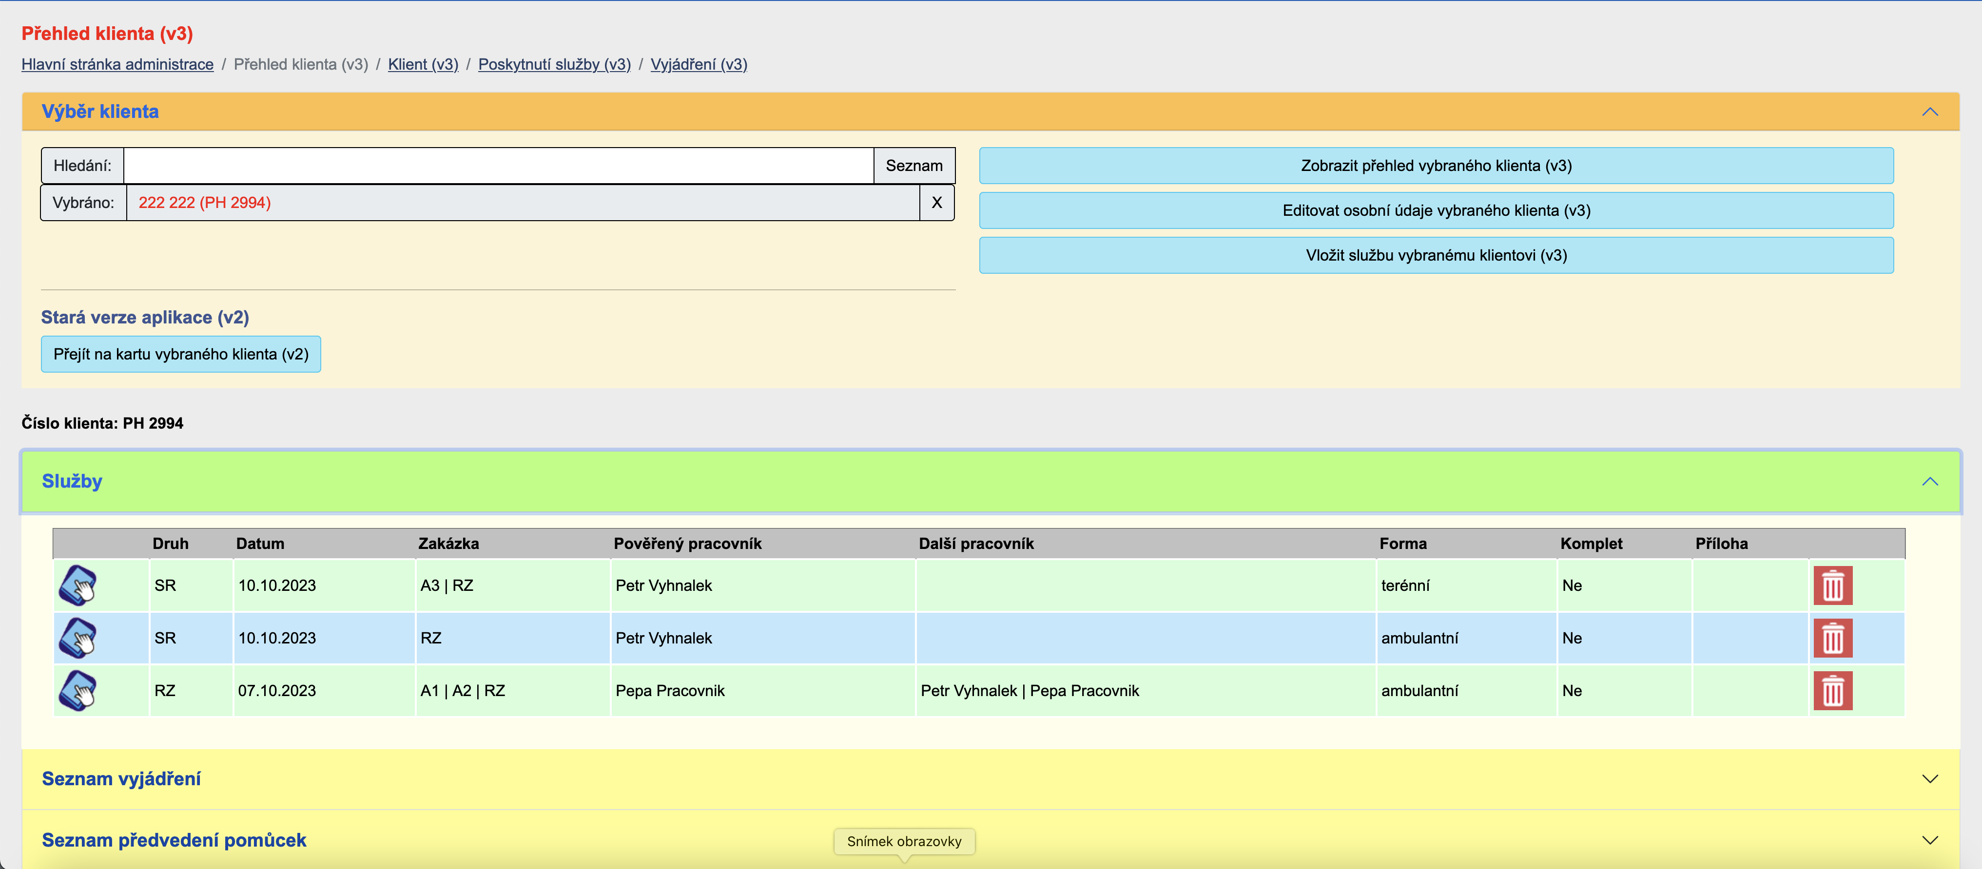Collapse the Služby section
Viewport: 1982px width, 869px height.
click(x=1929, y=481)
